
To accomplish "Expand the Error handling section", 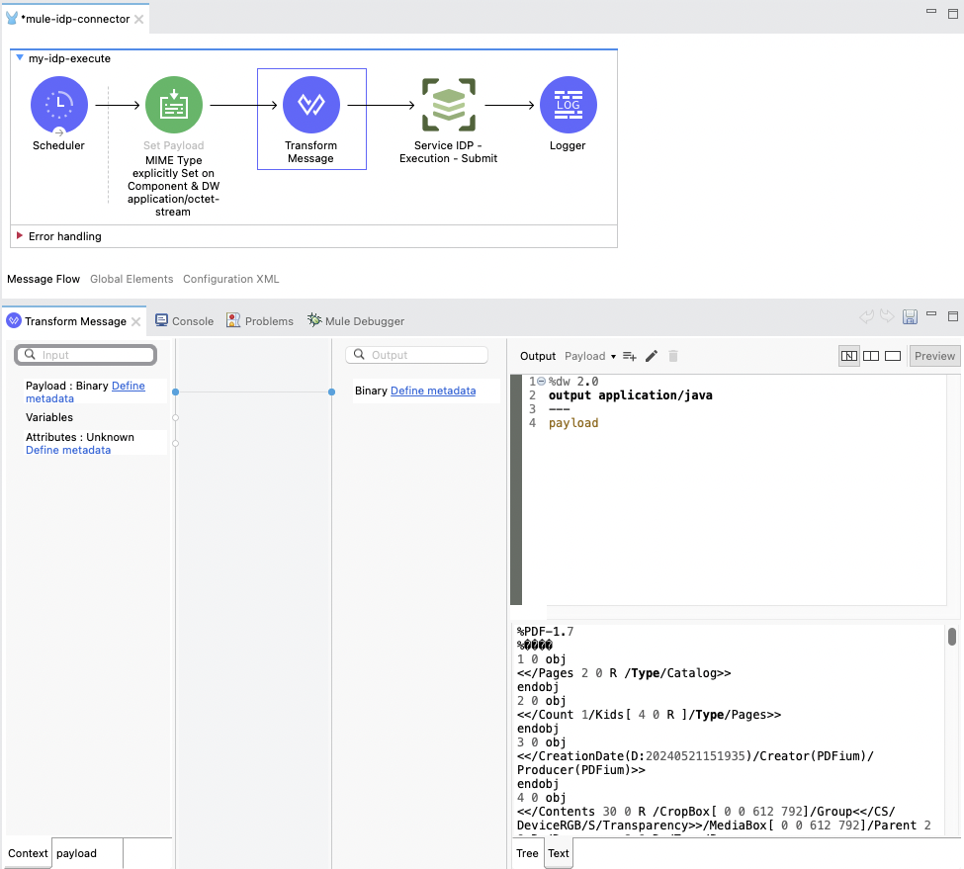I will click(20, 236).
